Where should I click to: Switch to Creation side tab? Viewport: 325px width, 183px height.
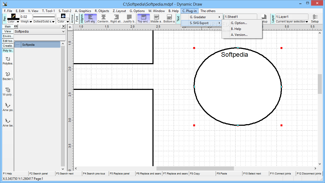(8, 46)
